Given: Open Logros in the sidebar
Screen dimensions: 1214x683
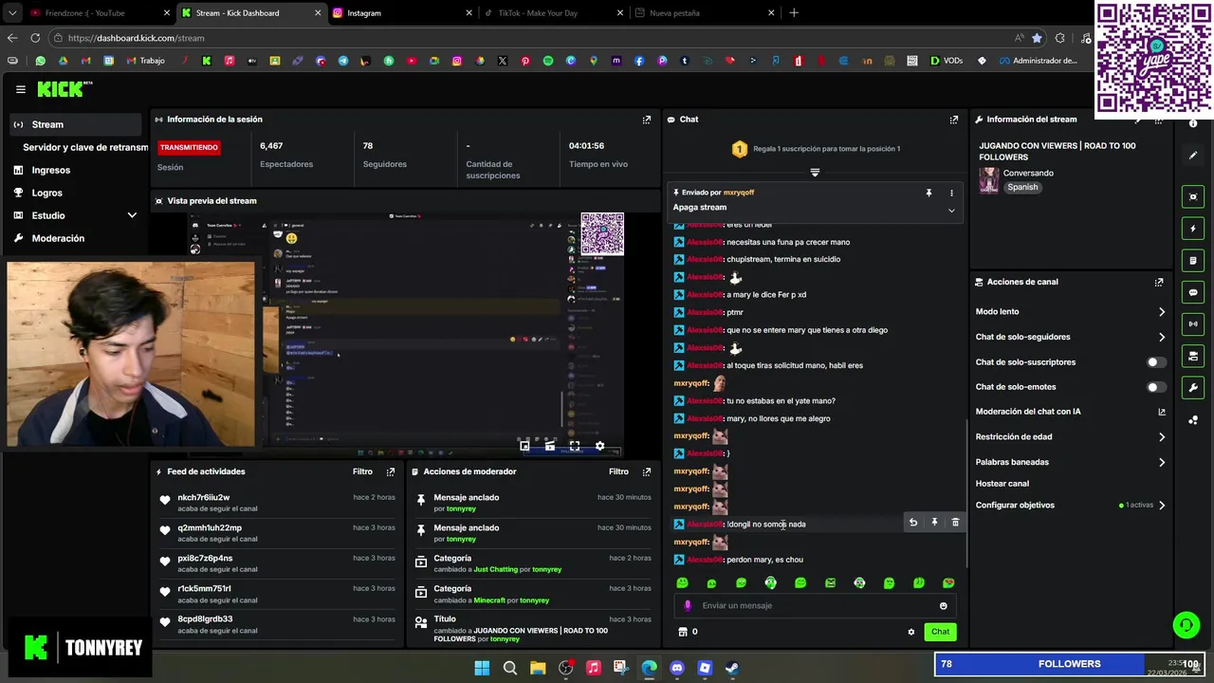Looking at the screenshot, I should point(73,193).
